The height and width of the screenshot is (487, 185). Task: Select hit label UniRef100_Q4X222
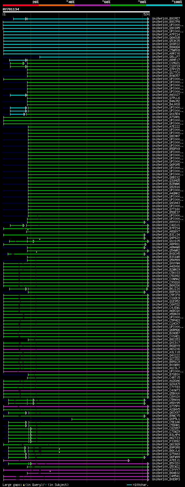pos(166,356)
